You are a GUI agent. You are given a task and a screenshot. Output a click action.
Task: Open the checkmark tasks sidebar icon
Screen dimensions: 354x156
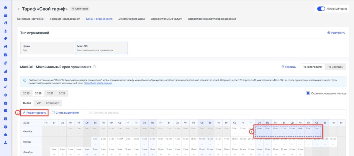[6, 79]
